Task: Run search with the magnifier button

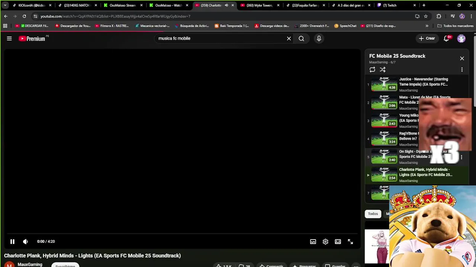Action: point(301,39)
